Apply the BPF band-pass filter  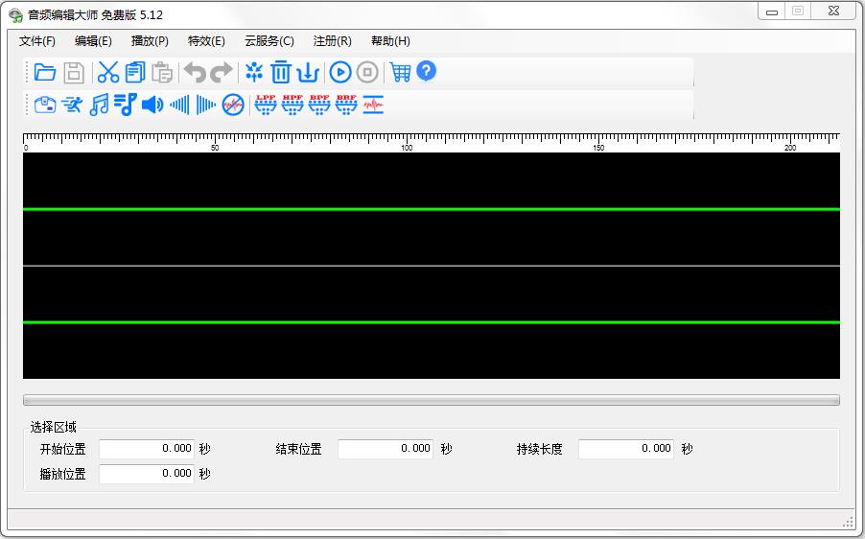coord(319,105)
